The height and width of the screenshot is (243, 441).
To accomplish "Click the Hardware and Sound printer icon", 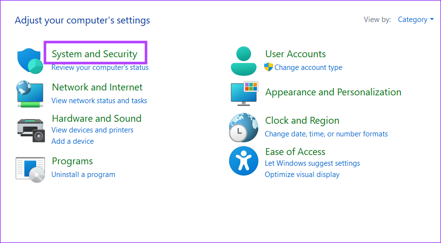I will pos(30,130).
